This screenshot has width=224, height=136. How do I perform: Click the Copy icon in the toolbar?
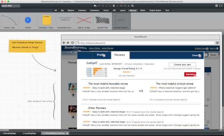click(x=110, y=6)
